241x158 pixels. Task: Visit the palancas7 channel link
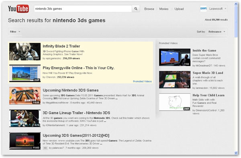(58, 148)
